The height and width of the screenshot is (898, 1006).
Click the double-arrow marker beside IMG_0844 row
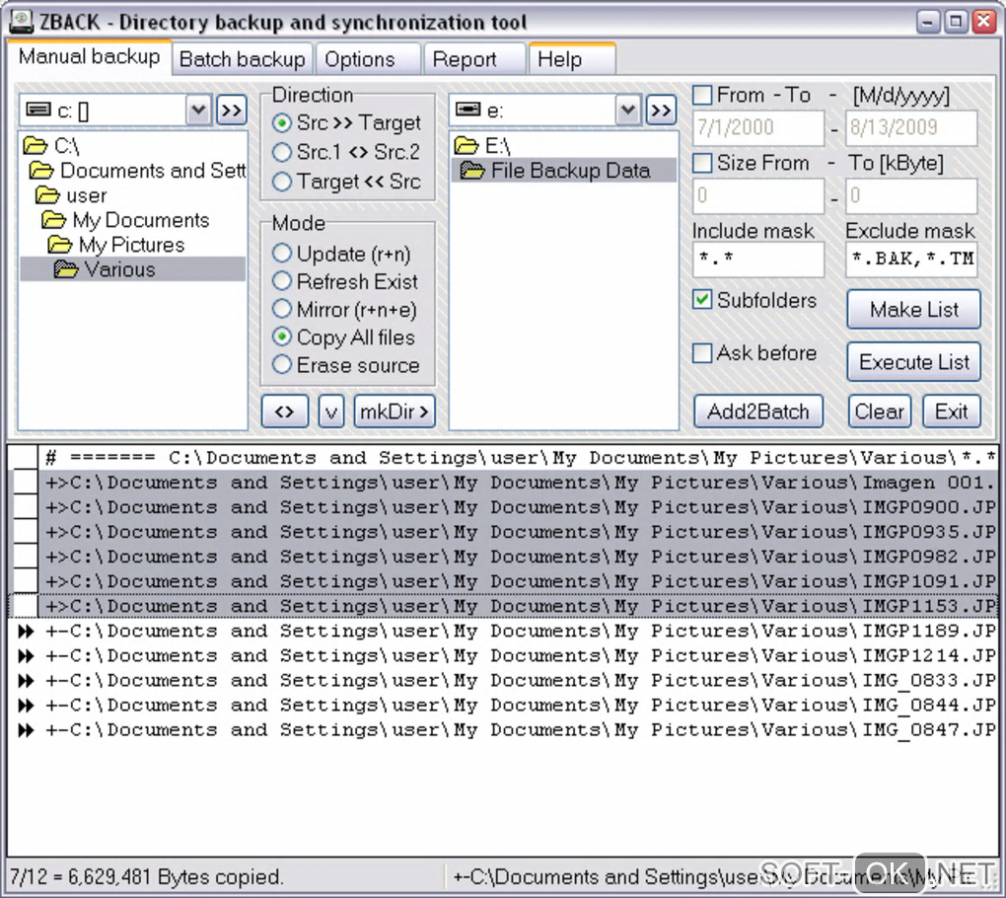click(x=26, y=705)
